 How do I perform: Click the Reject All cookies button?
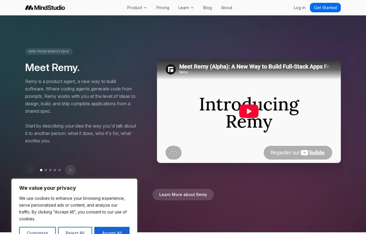[x=75, y=231]
